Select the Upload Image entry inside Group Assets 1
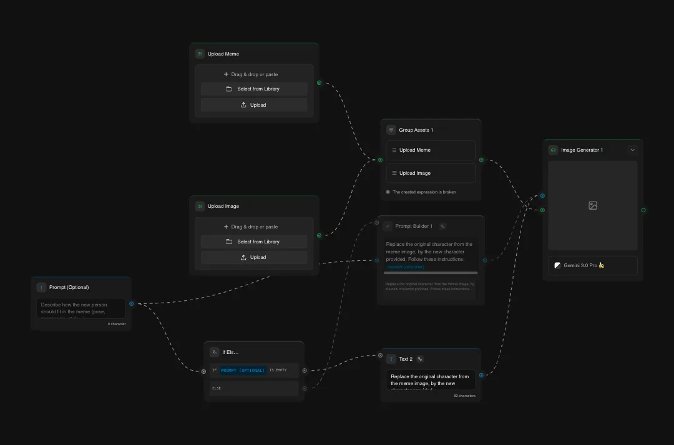This screenshot has height=445, width=674. [431, 173]
